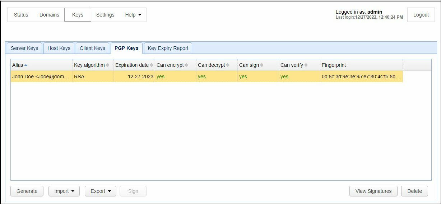
Task: Open the Key Expiry Report tab
Action: tap(168, 48)
